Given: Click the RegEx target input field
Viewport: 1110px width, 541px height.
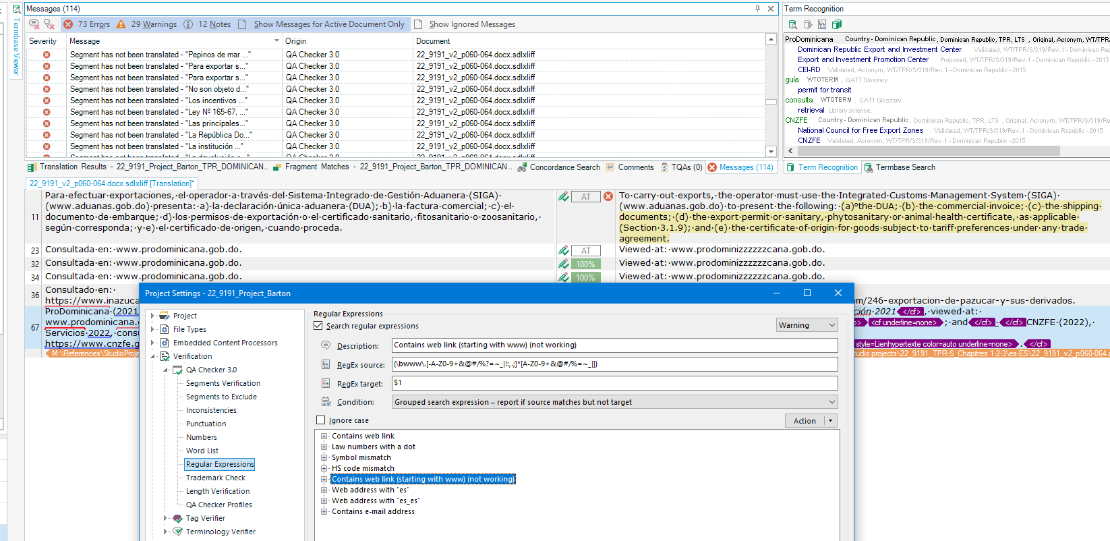Looking at the screenshot, I should click(615, 383).
